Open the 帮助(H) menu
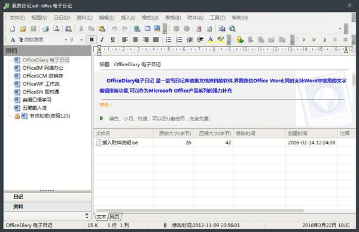Screen dimensions: 359x232 [240, 18]
